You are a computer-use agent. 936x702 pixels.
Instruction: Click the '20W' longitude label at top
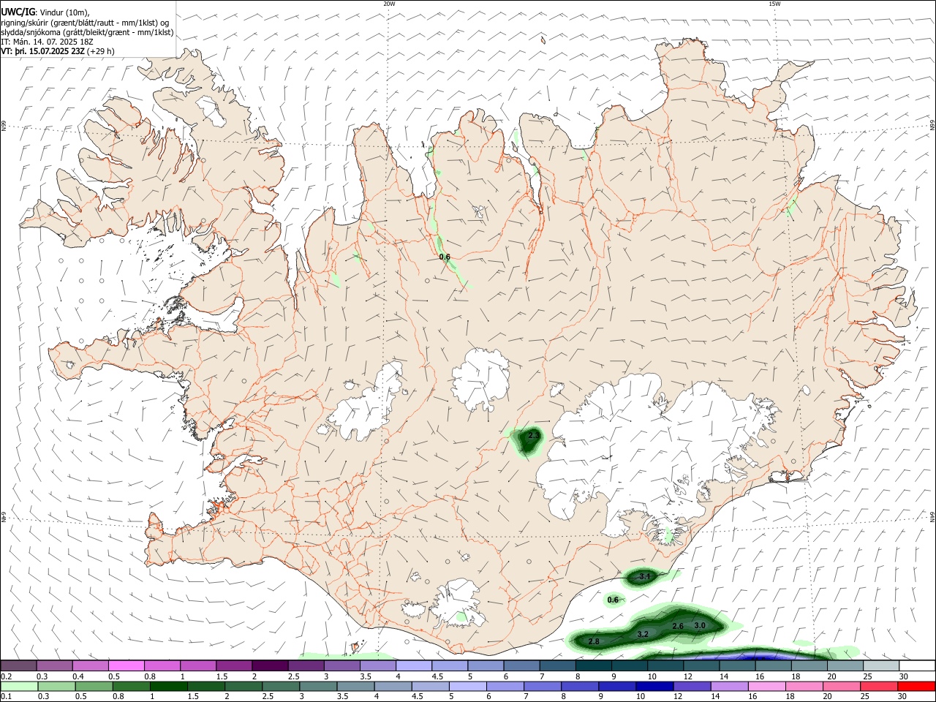coord(389,4)
